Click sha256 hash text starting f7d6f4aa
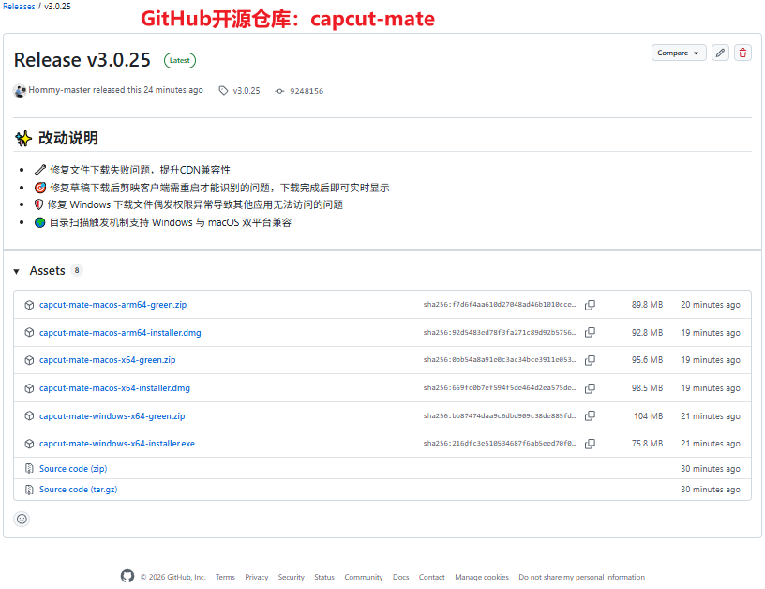Screen dimensions: 765x589 [x=500, y=305]
